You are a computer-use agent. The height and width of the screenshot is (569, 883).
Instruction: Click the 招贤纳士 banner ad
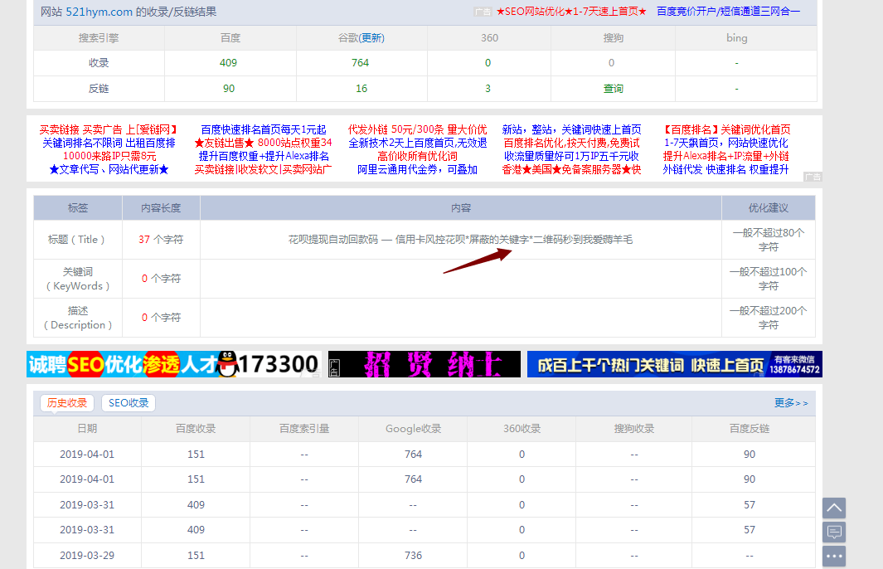coord(425,364)
